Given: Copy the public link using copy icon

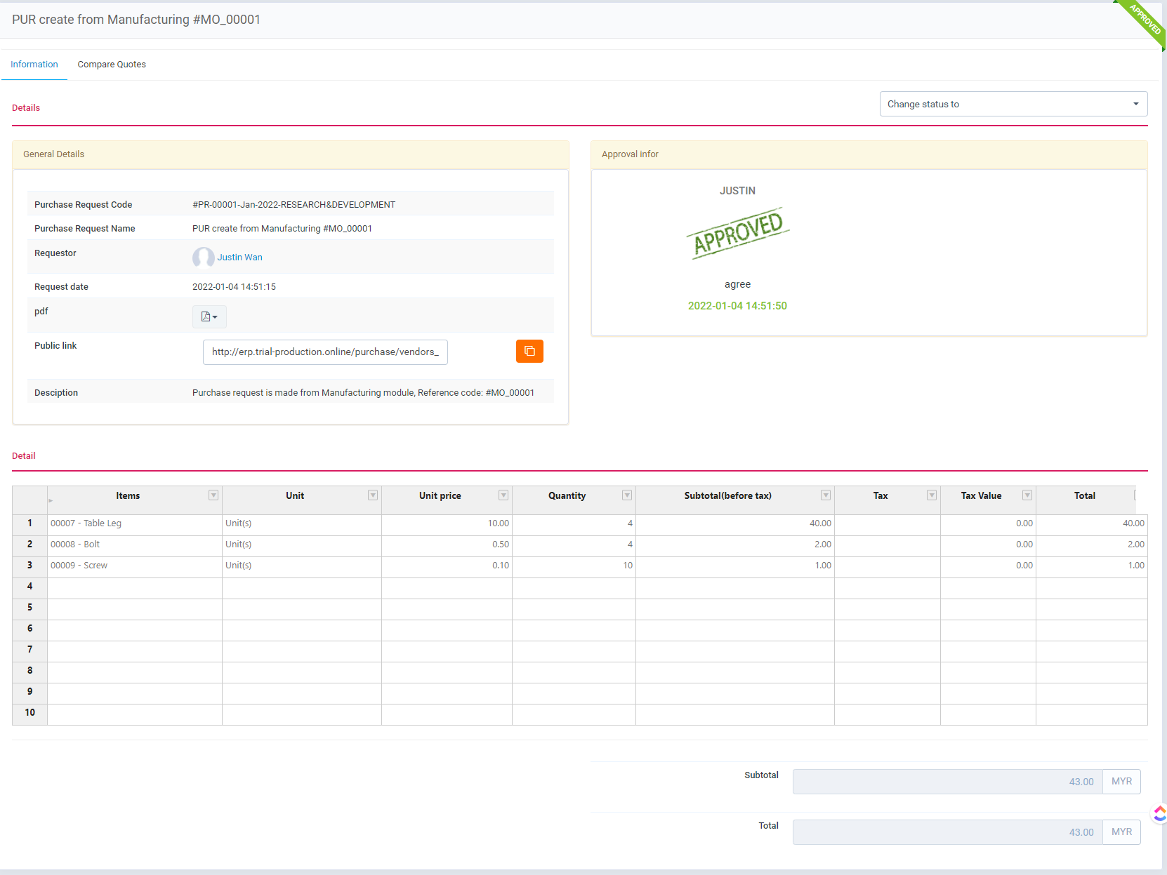Looking at the screenshot, I should pos(529,351).
